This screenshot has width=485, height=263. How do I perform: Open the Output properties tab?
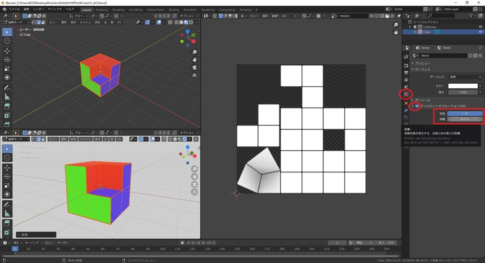(406, 72)
